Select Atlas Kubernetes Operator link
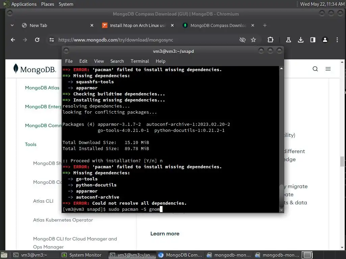The width and height of the screenshot is (346, 259). (63, 220)
